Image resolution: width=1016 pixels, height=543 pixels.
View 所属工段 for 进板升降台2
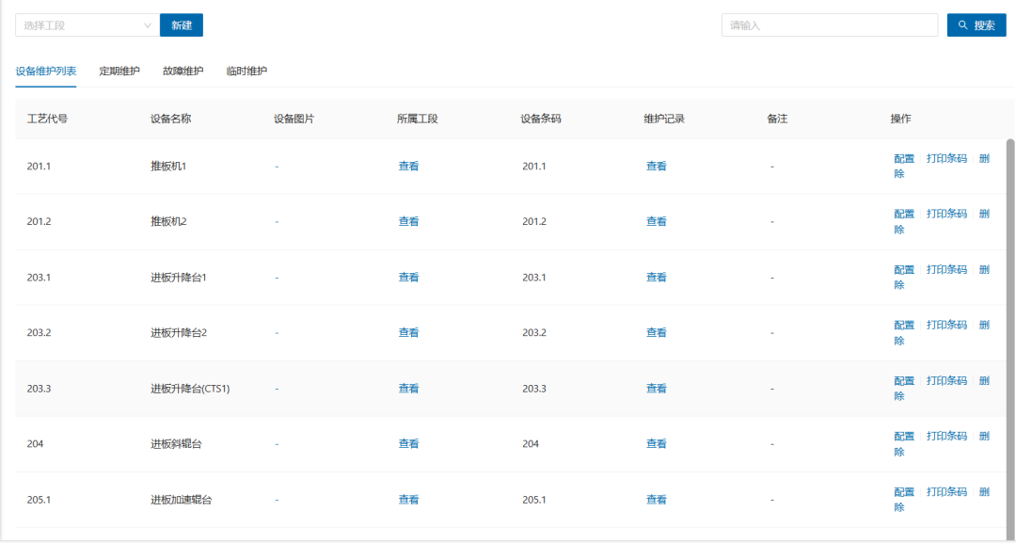pos(409,333)
